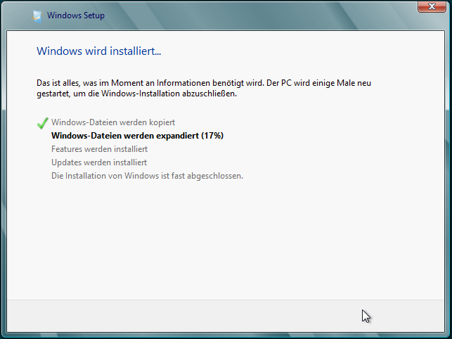Click the Windows Setup title bar icon
452x339 pixels.
point(37,15)
